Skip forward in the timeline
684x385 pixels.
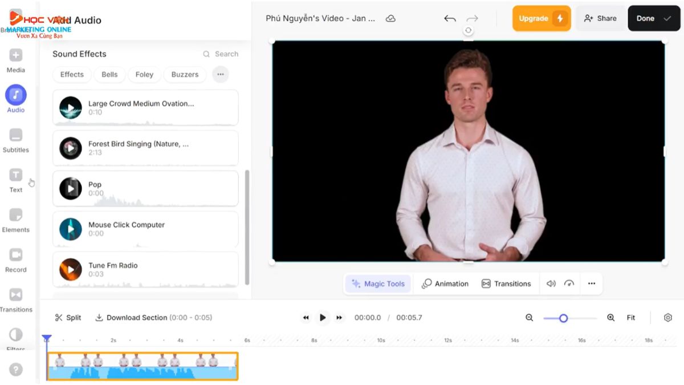(339, 318)
